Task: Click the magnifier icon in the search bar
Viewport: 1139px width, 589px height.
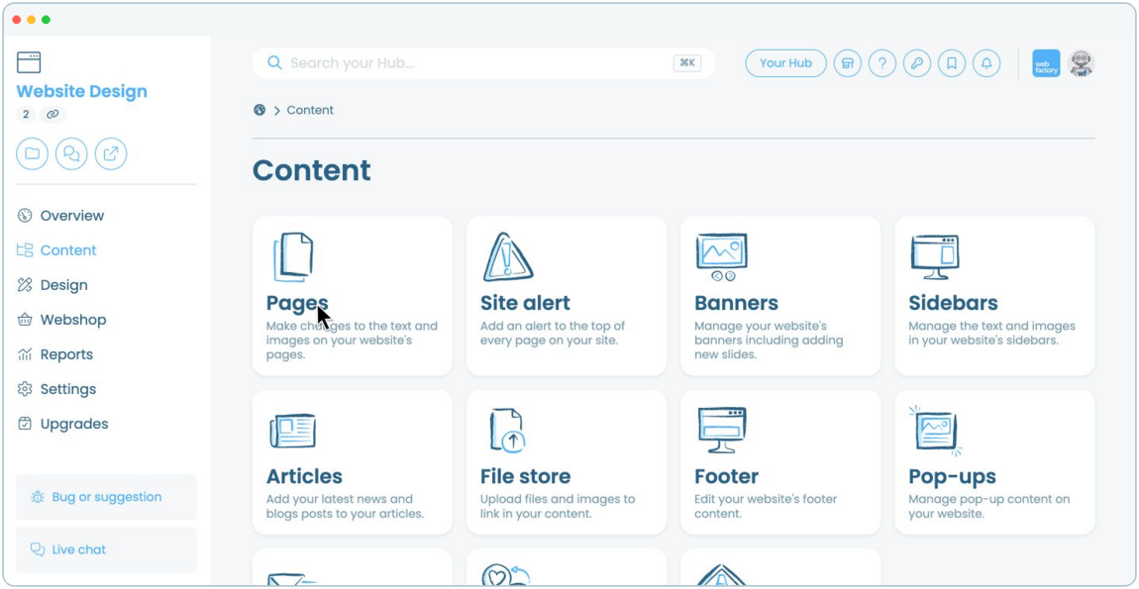Action: coord(274,63)
